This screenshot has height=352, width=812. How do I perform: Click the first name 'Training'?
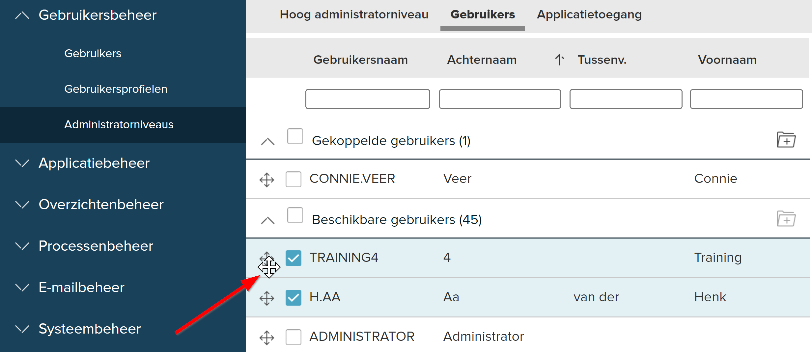tap(718, 258)
